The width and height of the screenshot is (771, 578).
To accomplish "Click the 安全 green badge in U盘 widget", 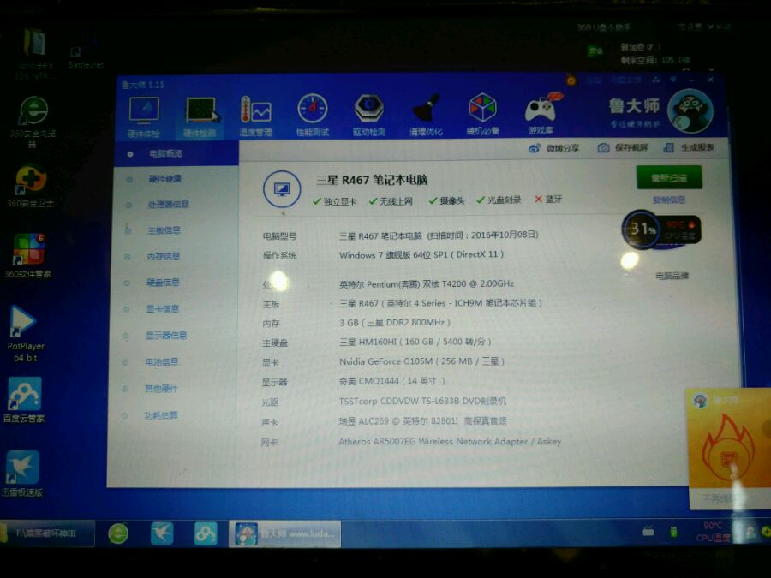I will 596,51.
